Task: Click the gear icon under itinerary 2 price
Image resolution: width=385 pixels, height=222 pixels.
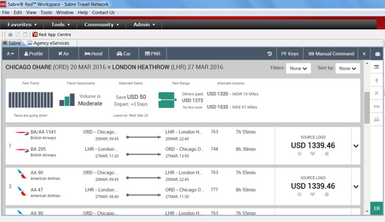Action: 299,194
